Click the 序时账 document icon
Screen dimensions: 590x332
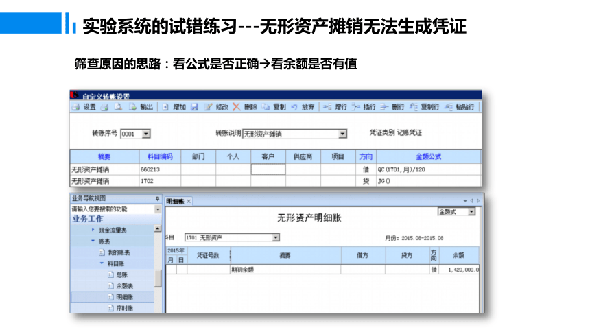click(110, 308)
